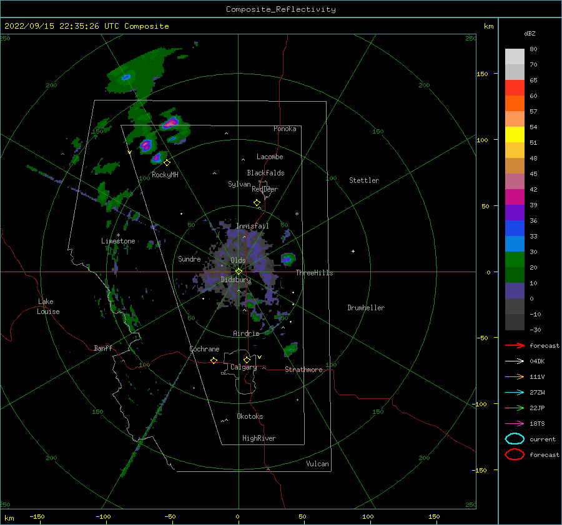Image resolution: width=562 pixels, height=525 pixels.
Task: Click the yellow diamond marker near RockyMH
Action: click(167, 163)
